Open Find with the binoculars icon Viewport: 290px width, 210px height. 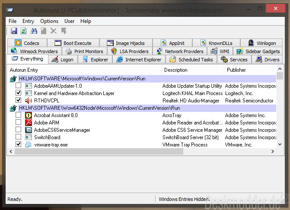[x=34, y=31]
